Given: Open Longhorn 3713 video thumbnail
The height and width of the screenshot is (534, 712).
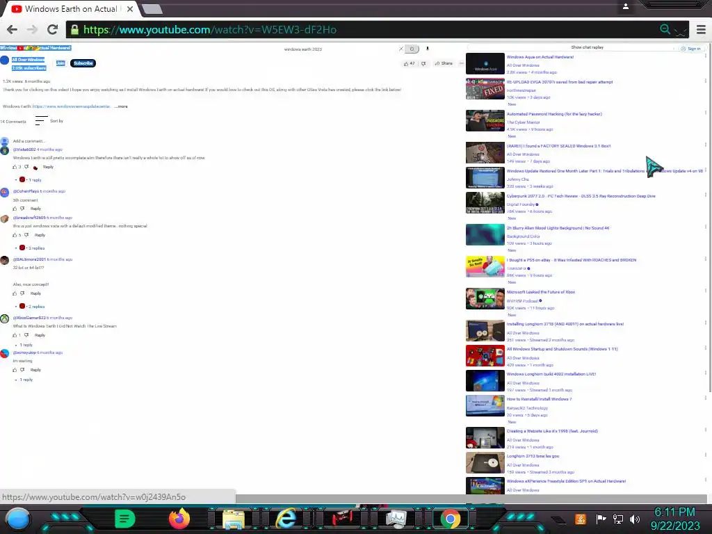Looking at the screenshot, I should 485,462.
